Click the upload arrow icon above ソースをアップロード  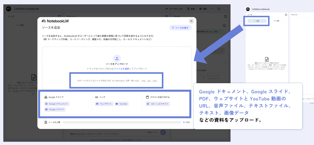117,58
